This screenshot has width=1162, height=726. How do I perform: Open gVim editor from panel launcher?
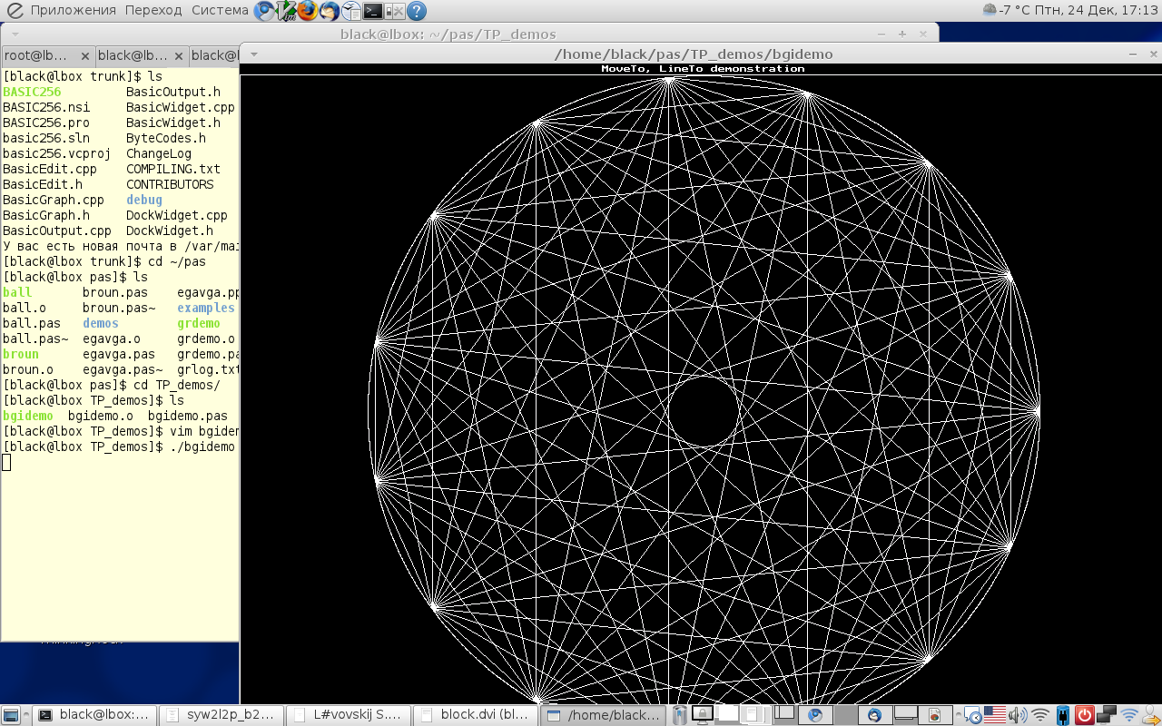click(x=286, y=11)
